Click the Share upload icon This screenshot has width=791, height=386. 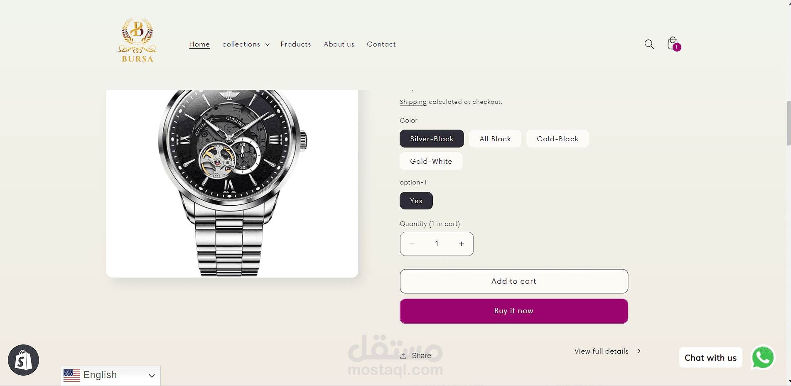pos(403,356)
